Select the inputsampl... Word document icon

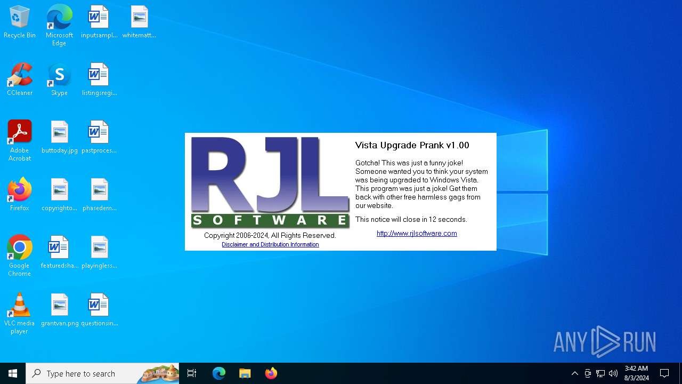click(99, 22)
